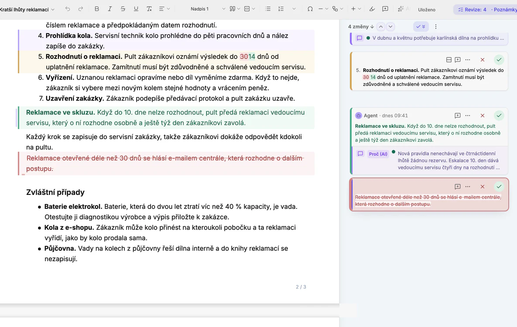Screen dimensions: 517x327
Task: Open the Kratší lhůty reklamací document menu
Action: pos(27,10)
